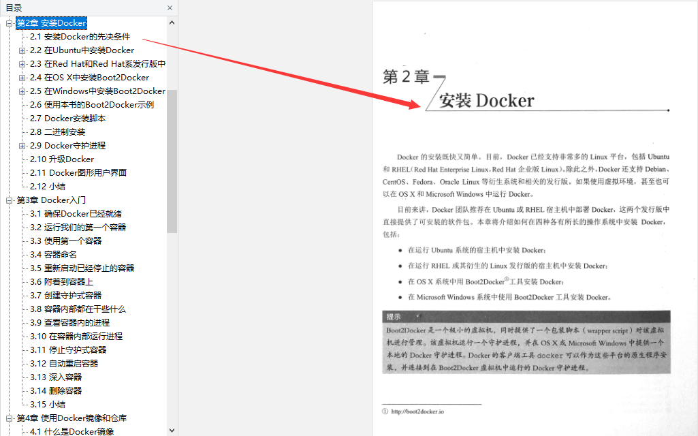The height and width of the screenshot is (436, 698).
Task: Collapse the 第3章 Docker入门 node
Action: [x=9, y=200]
